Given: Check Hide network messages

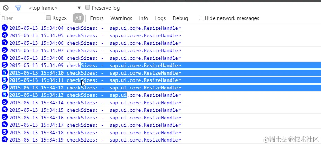Looking at the screenshot, I should [201, 18].
